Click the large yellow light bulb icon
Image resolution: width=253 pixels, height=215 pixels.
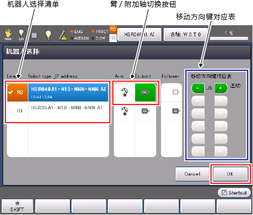48,35
